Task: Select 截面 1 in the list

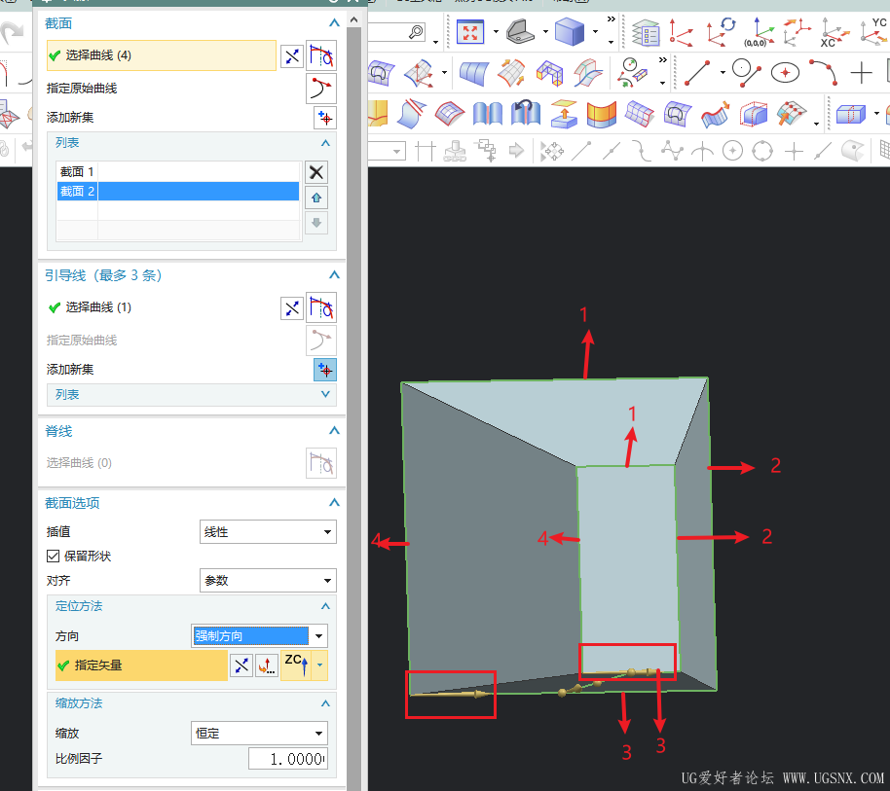Action: click(x=178, y=171)
